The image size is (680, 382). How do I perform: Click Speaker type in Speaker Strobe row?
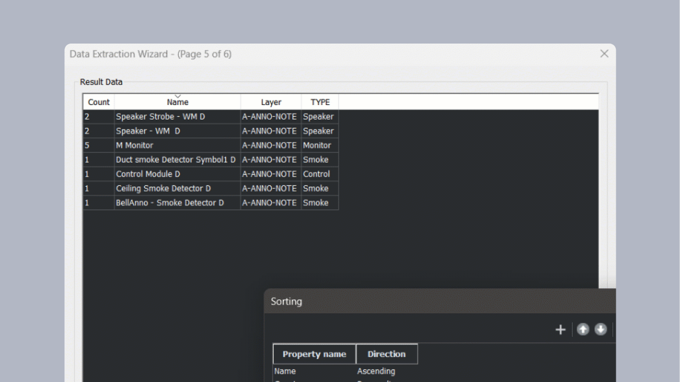(x=320, y=117)
